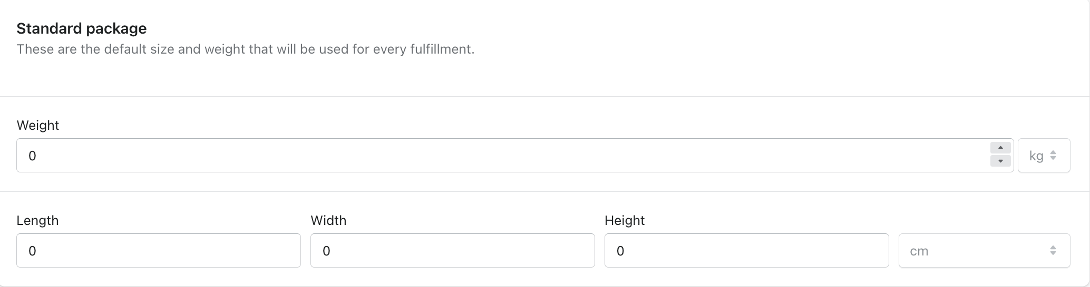
Task: Focus the Length input field
Action: [x=159, y=251]
